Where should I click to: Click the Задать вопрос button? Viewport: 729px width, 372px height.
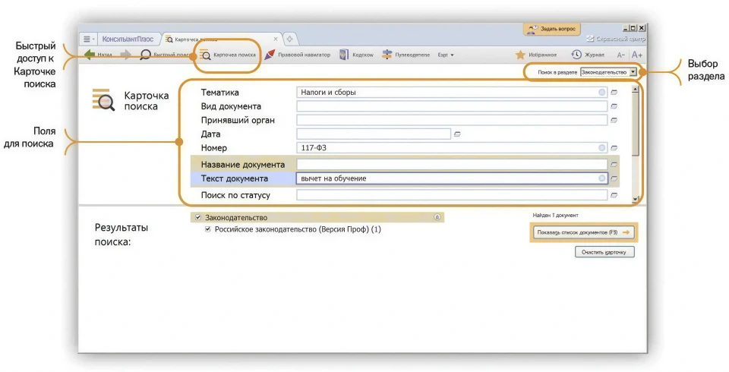(551, 30)
